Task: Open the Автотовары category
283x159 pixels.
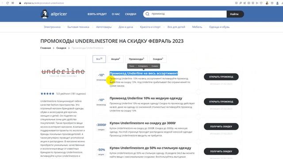Action: [104, 27]
